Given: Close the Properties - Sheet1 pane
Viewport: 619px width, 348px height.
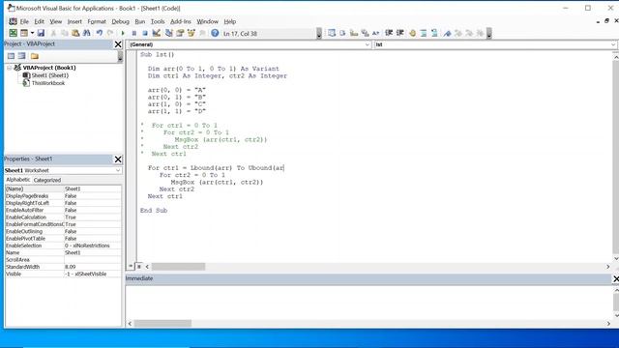Looking at the screenshot, I should [118, 159].
